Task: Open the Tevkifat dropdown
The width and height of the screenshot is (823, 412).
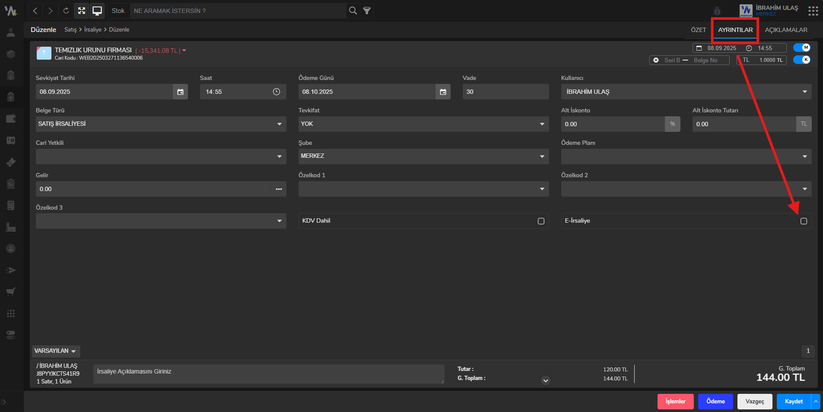Action: (423, 124)
